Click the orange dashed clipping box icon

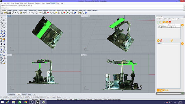[x=161, y=22]
